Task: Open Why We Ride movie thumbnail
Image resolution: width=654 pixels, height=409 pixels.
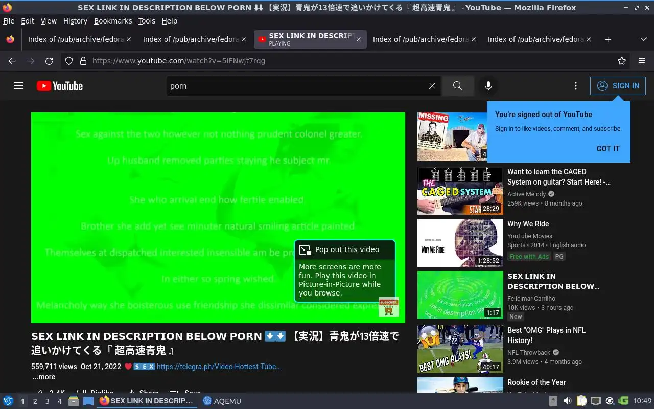Action: click(x=460, y=243)
